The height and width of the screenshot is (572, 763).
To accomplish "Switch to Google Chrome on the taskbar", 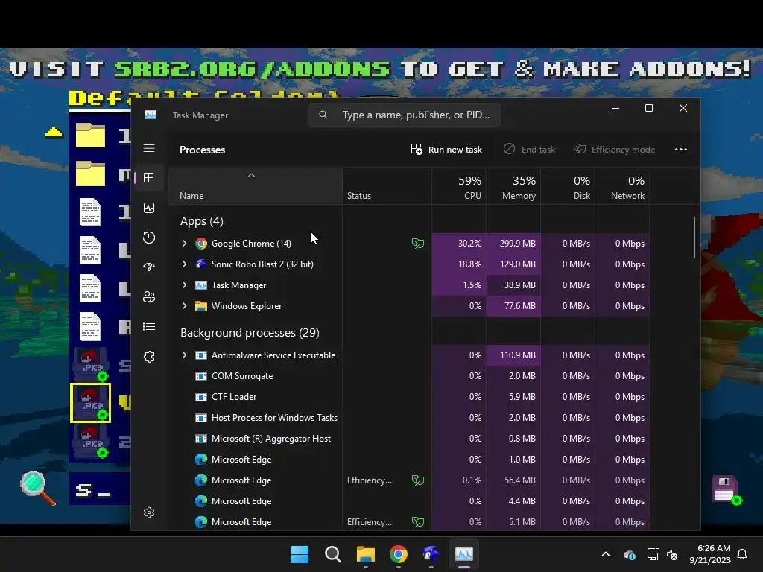I will point(399,554).
